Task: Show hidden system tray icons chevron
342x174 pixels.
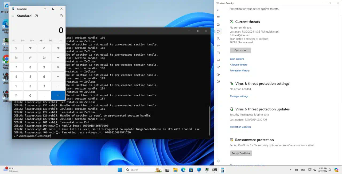Action: click(x=291, y=170)
